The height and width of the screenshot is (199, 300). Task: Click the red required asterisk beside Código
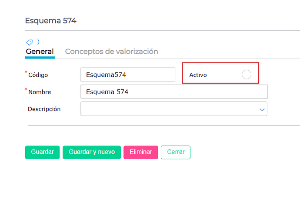[26, 72]
